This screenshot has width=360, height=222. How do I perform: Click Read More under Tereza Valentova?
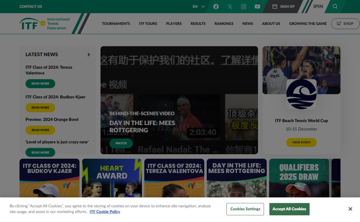[40, 83]
